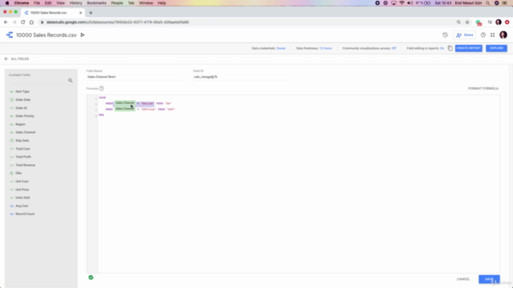Viewport: 513px width, 288px height.
Task: Open the Apple menu
Action: point(7,3)
